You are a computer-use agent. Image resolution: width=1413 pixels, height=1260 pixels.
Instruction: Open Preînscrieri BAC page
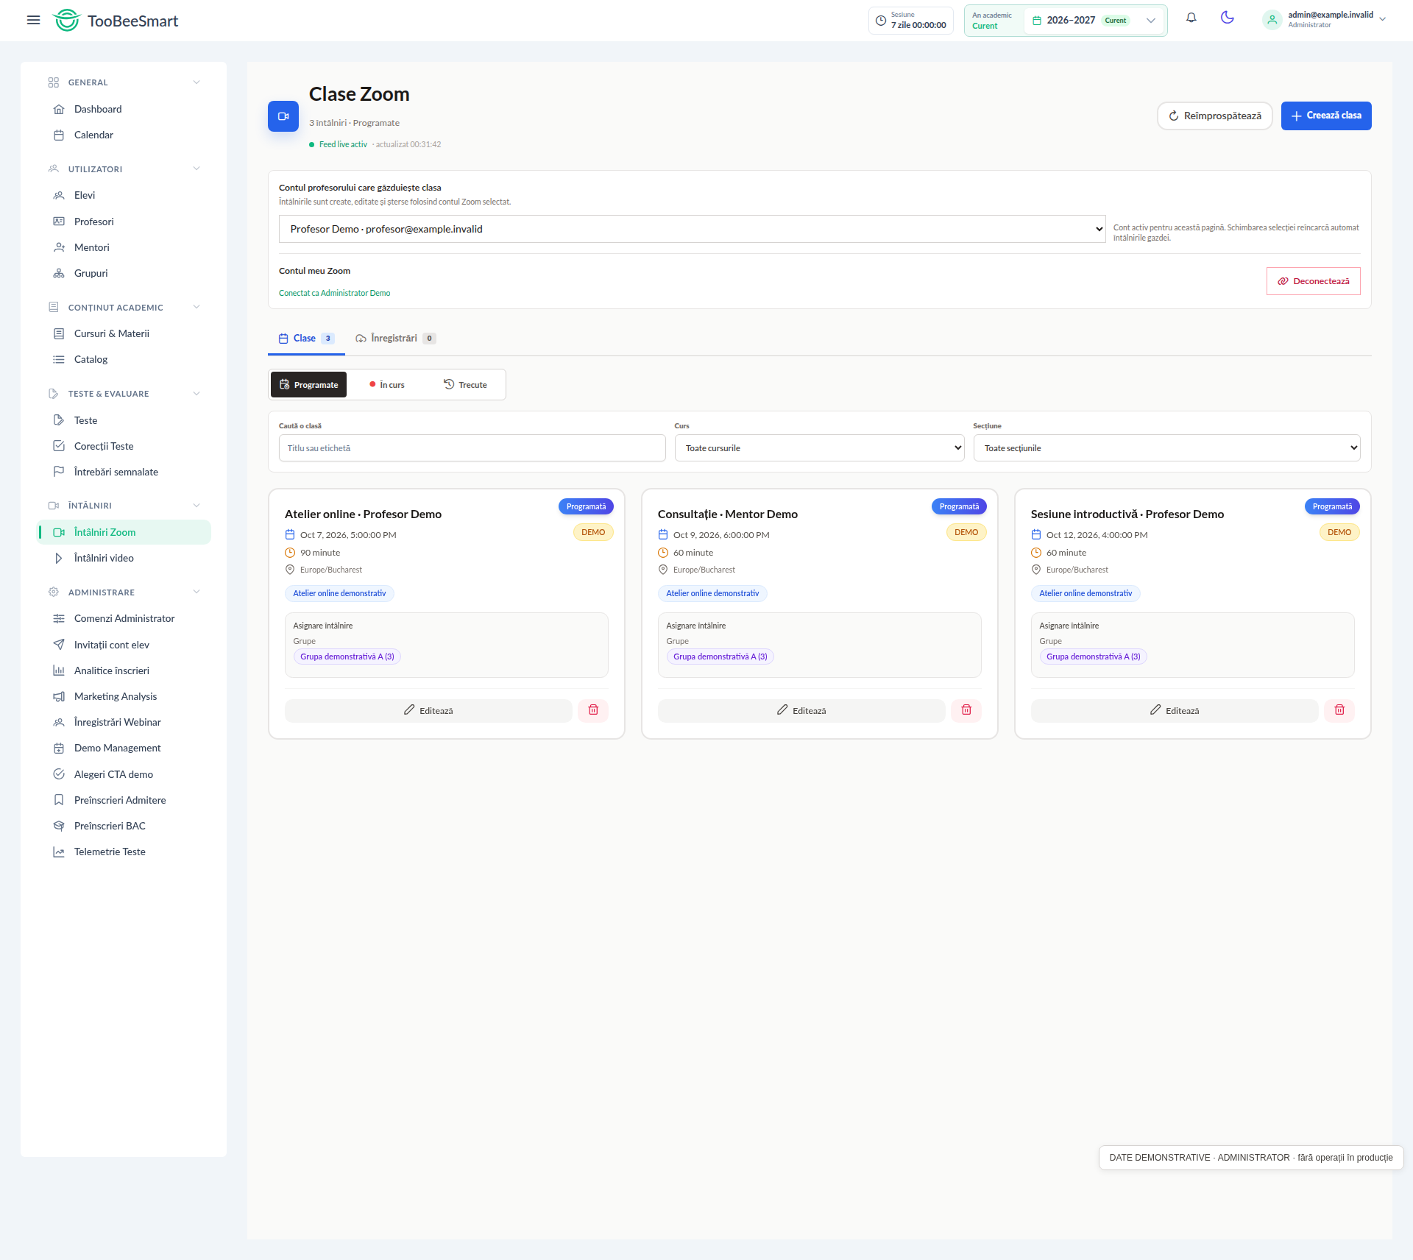click(x=124, y=826)
